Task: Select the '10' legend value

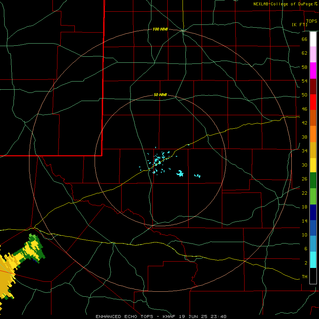Action: pos(304,235)
